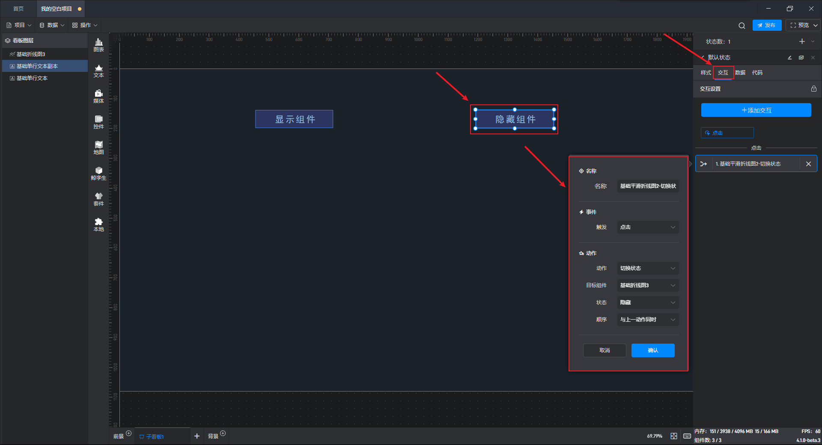The height and width of the screenshot is (445, 822).
Task: Open the 触发 trigger dropdown showing 点击
Action: (x=648, y=227)
